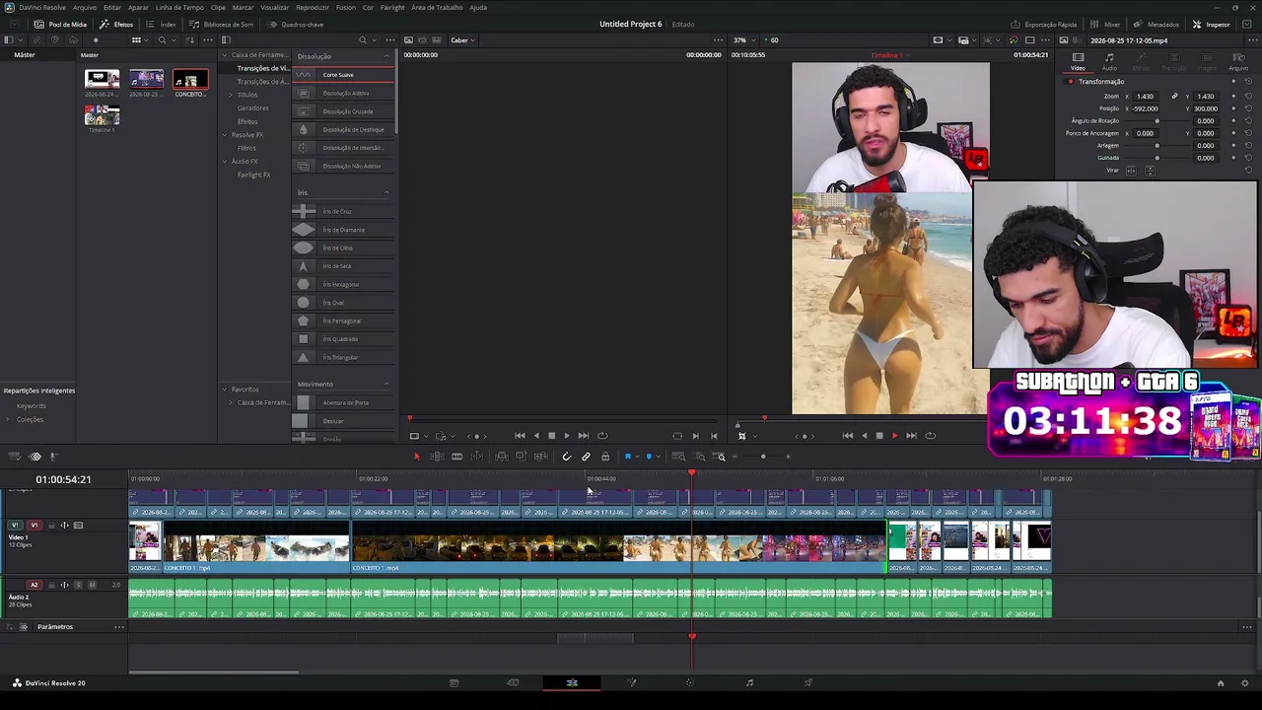1262x710 pixels.
Task: Select the Corte Suave transition
Action: pos(343,75)
